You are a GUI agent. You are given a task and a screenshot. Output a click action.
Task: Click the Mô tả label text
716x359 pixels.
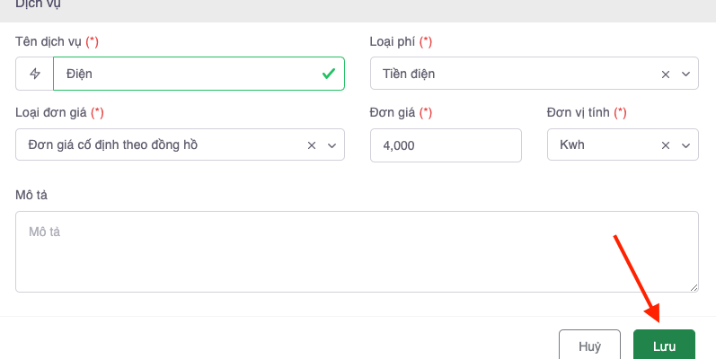(x=31, y=194)
